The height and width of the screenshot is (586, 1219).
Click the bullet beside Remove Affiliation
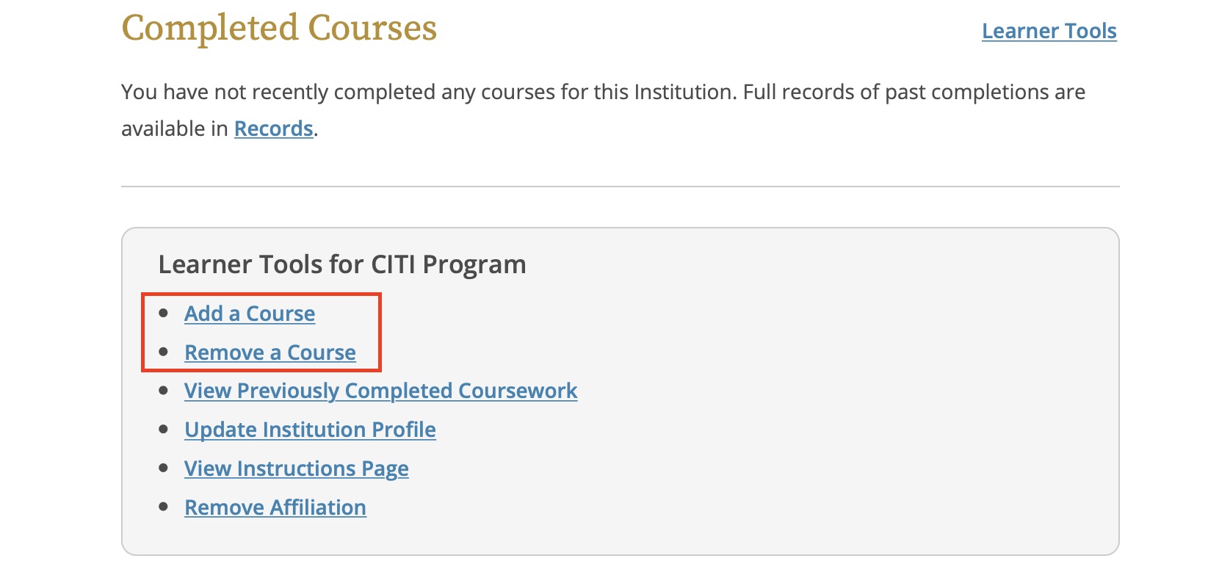pos(164,507)
